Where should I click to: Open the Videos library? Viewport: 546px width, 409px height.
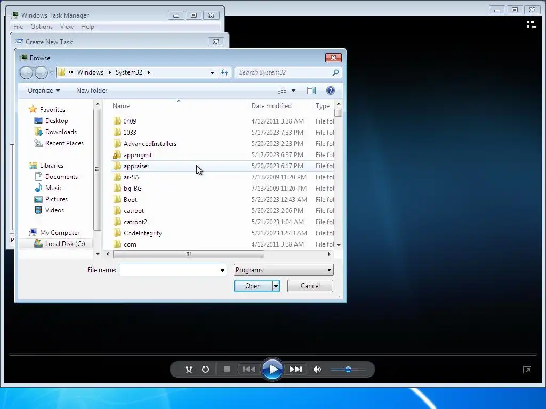pyautogui.click(x=54, y=210)
